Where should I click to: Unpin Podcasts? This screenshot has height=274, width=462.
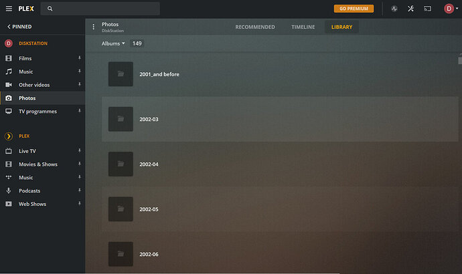[80, 190]
